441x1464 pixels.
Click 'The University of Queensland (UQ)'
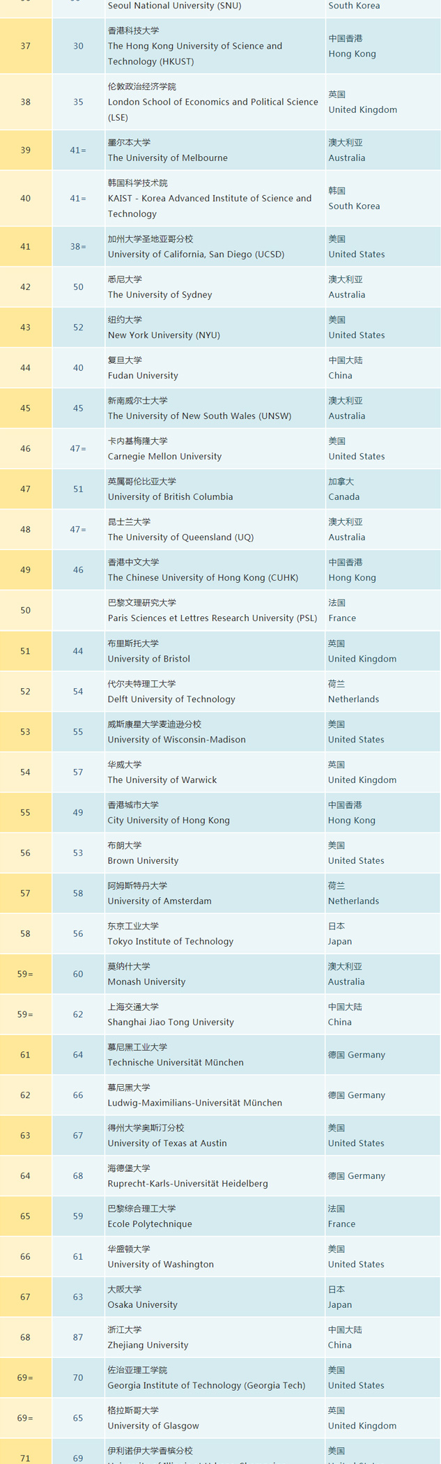point(180,537)
